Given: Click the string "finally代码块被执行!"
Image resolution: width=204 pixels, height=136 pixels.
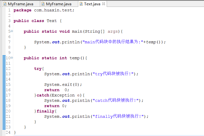Looking at the screenshot, I should [x=118, y=116].
